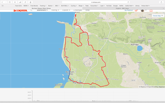Image resolution: width=165 pixels, height=103 pixels.
Task: Open the tab overview icon
Action: pos(25,2)
